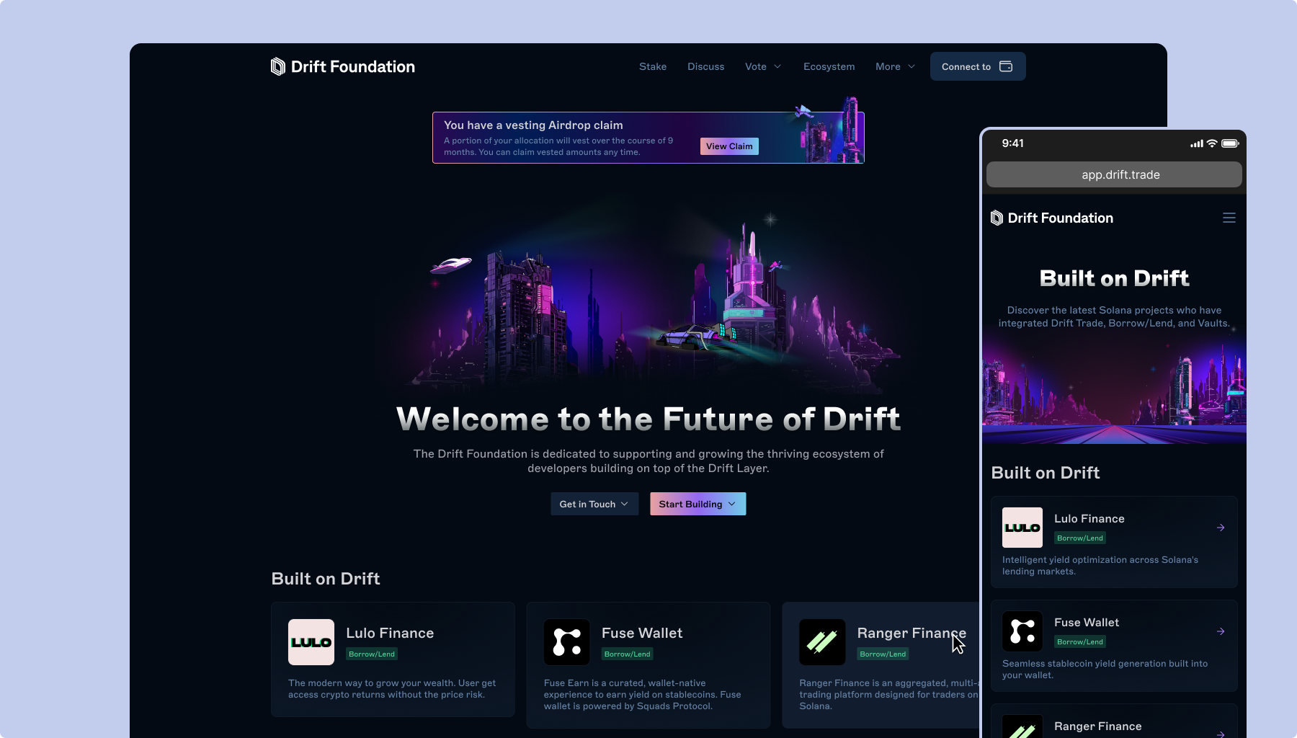Click the Borrow/Lend tag on desktop Fuse card
1297x738 pixels.
coord(628,654)
